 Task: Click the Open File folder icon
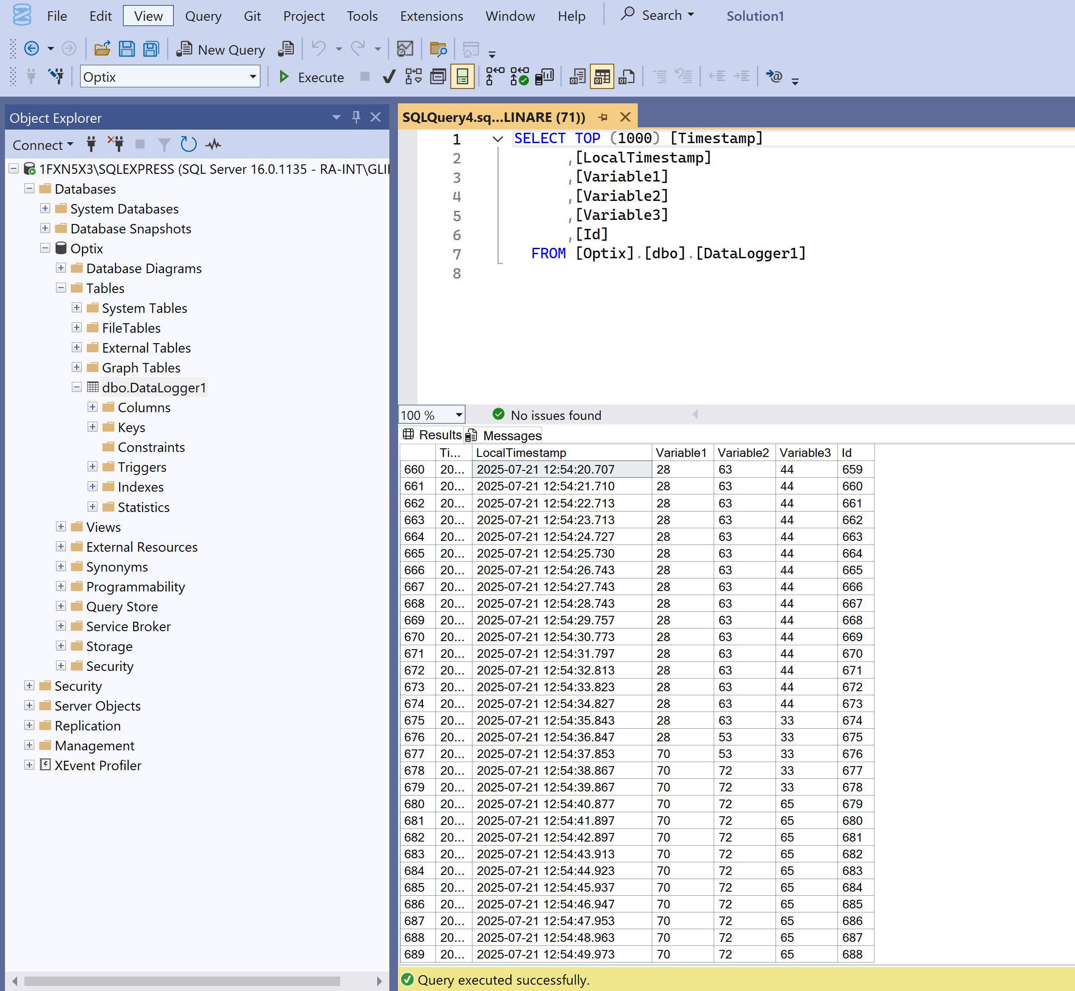(102, 49)
